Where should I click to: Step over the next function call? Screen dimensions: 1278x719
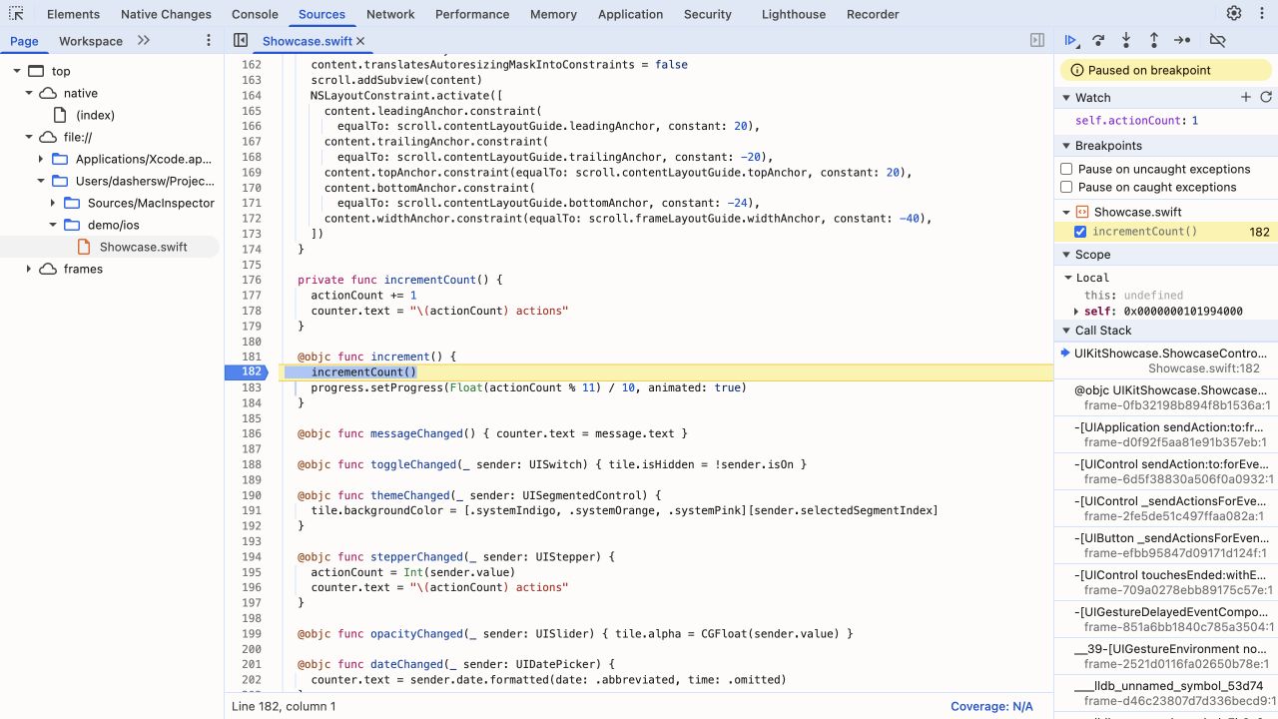tap(1098, 41)
